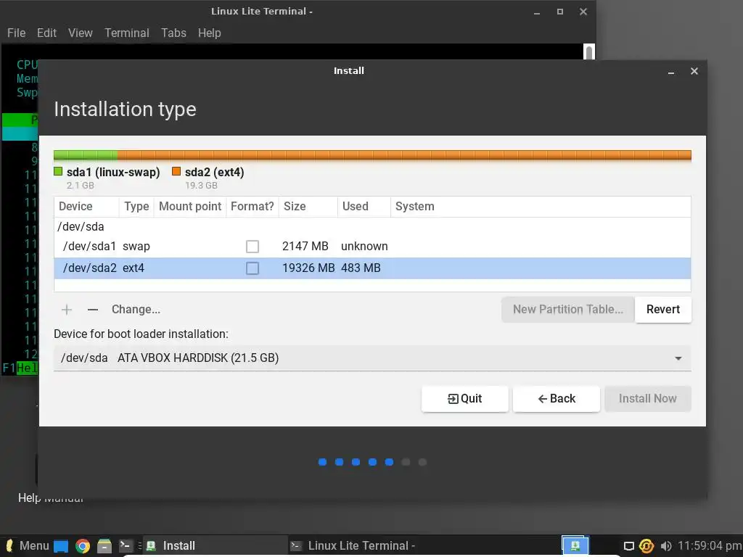
Task: Maximize the Linux Lite Terminal window
Action: point(560,12)
